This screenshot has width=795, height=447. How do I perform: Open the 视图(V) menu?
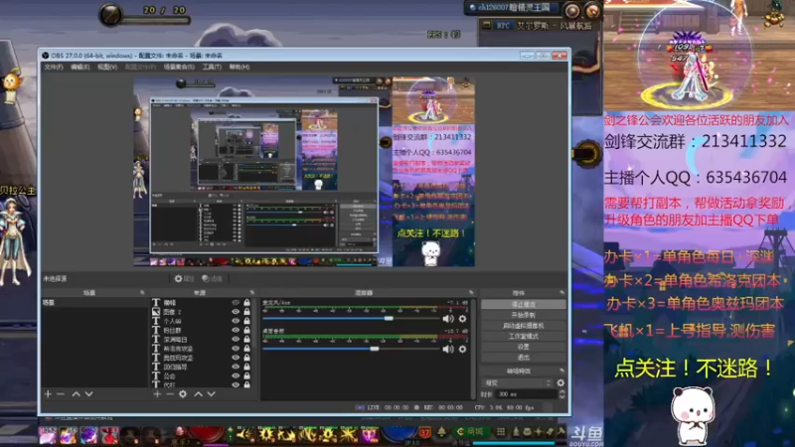(107, 67)
